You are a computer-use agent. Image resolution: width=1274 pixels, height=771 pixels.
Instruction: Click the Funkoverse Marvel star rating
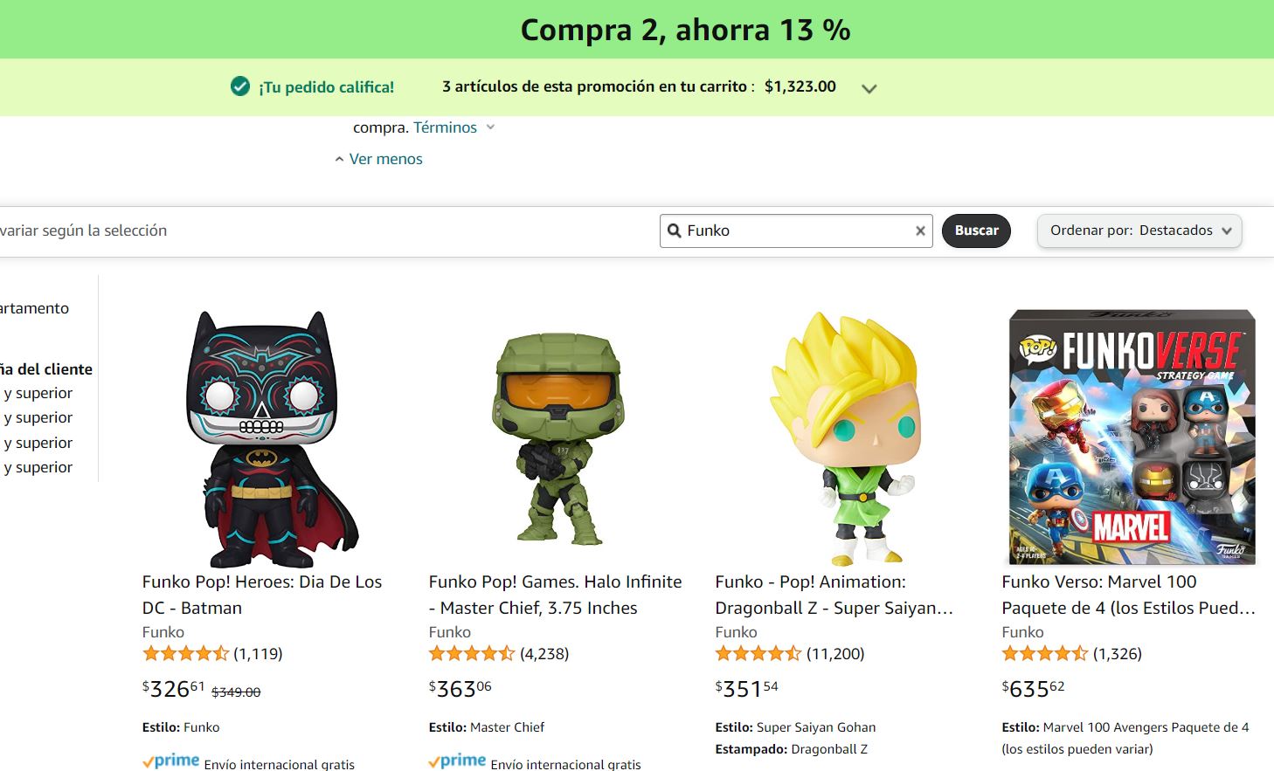(x=1046, y=653)
